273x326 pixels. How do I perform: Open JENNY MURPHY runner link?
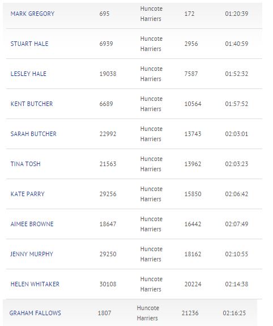point(32,254)
